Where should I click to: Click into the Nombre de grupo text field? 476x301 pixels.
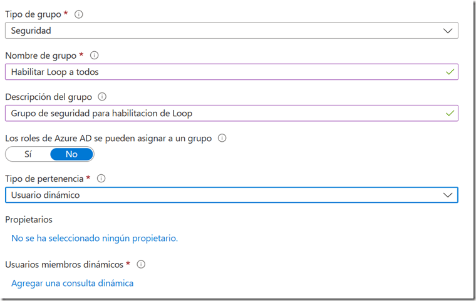[225, 72]
